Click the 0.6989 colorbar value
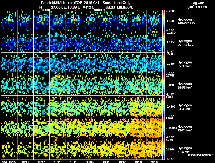This screenshot has width=215, height=163. pos(171,85)
